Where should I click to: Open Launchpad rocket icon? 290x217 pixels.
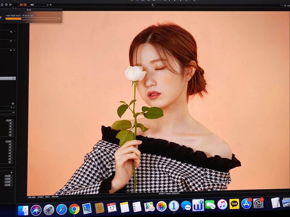tap(49, 210)
